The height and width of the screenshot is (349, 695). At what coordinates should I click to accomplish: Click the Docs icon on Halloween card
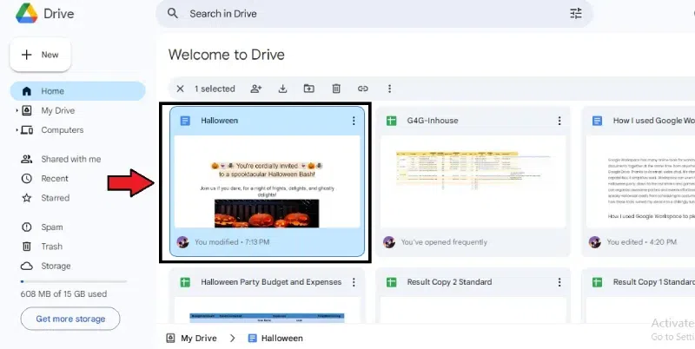pyautogui.click(x=185, y=121)
